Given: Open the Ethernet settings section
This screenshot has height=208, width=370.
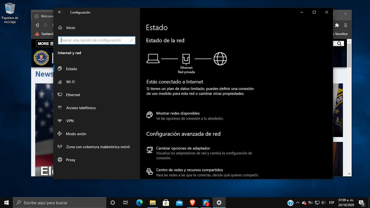Looking at the screenshot, I should pyautogui.click(x=97, y=95).
